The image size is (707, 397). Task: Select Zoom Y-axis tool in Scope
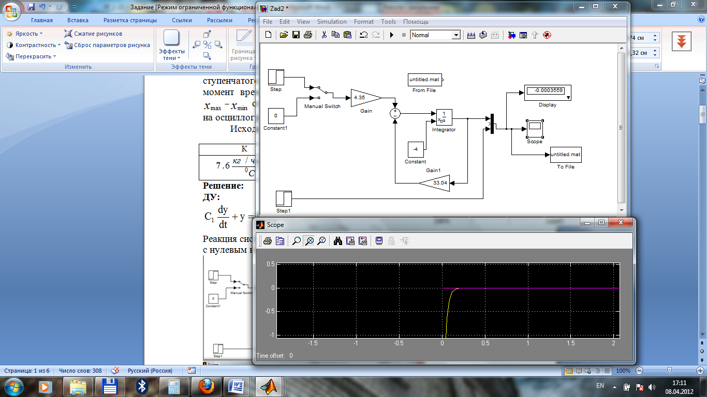(x=321, y=240)
